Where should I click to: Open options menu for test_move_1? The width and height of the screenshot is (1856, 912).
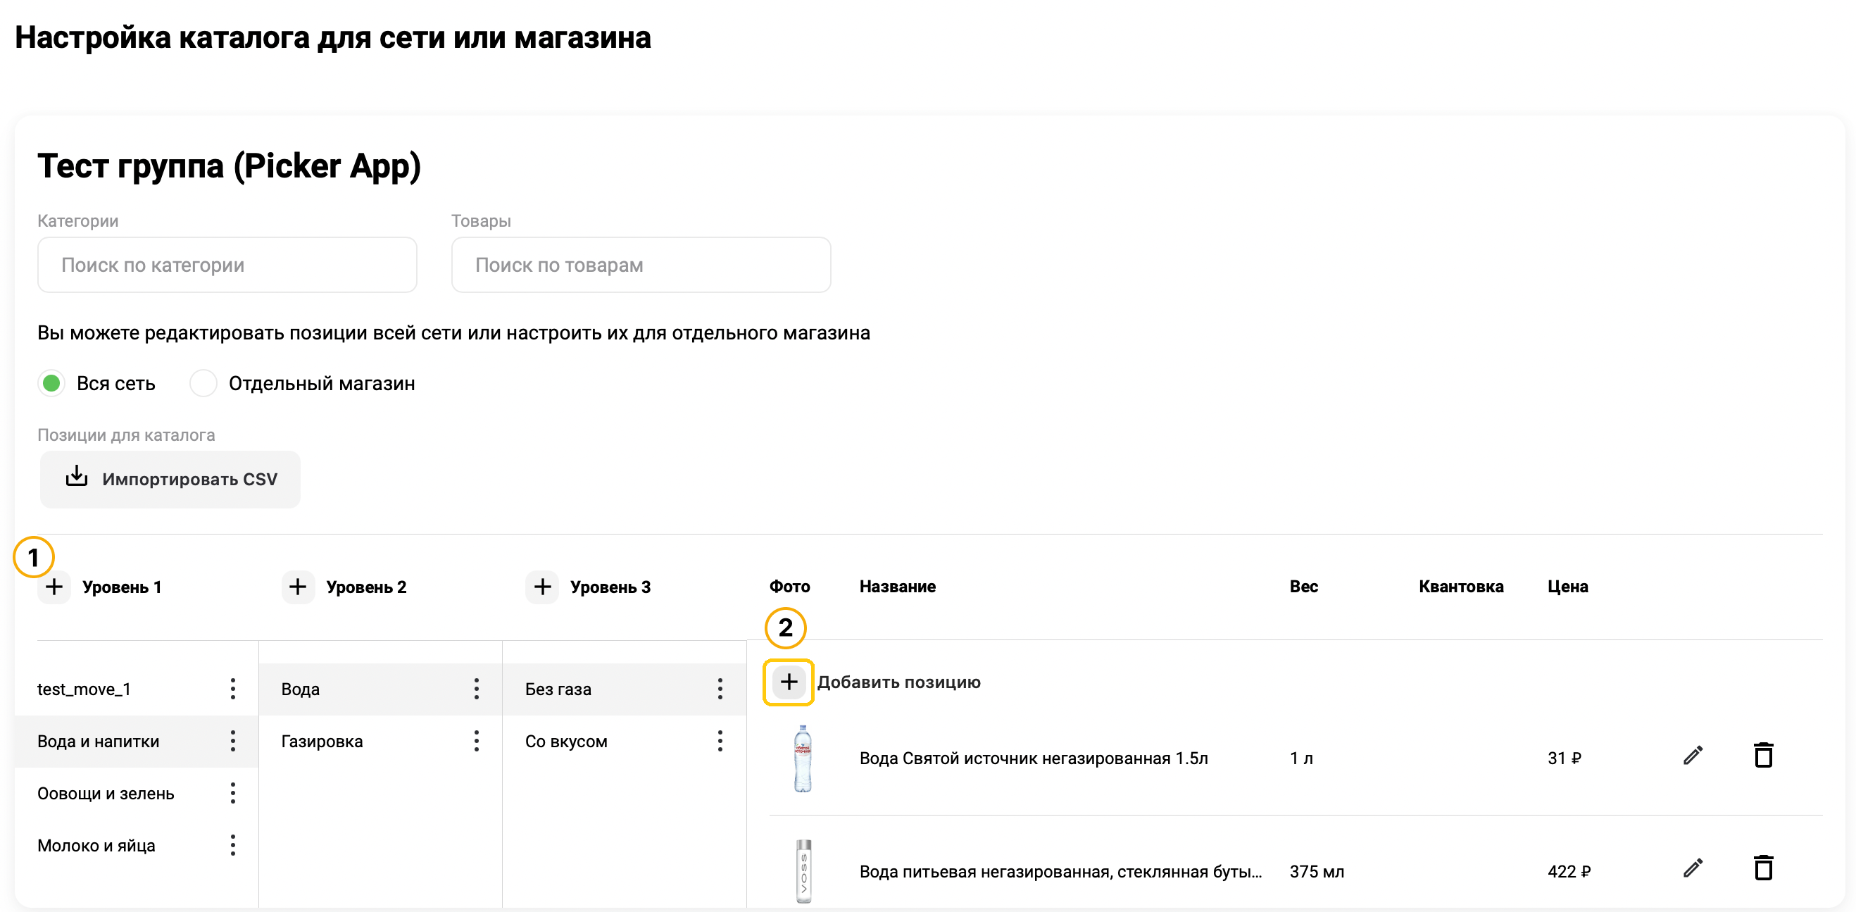coord(233,689)
